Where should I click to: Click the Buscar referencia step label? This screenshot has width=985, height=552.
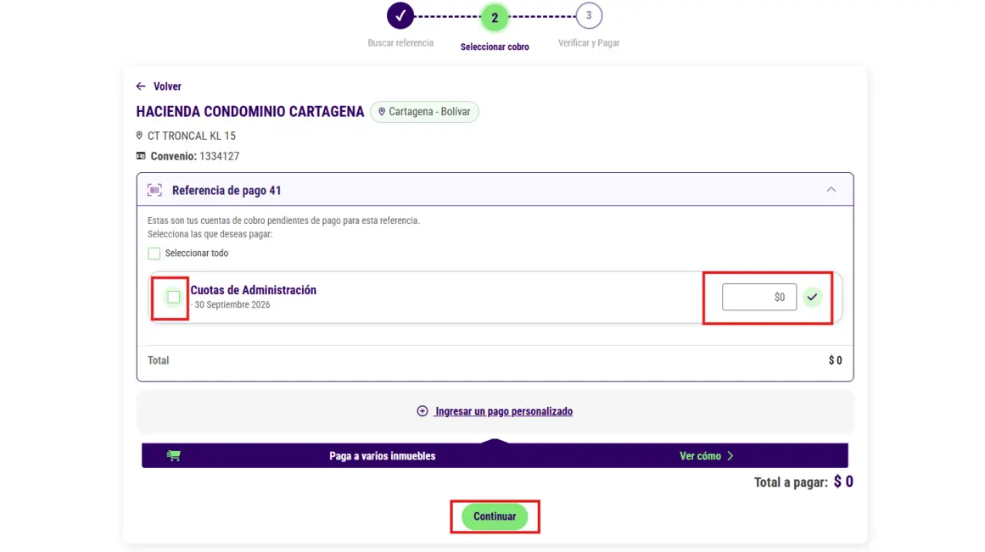click(400, 42)
